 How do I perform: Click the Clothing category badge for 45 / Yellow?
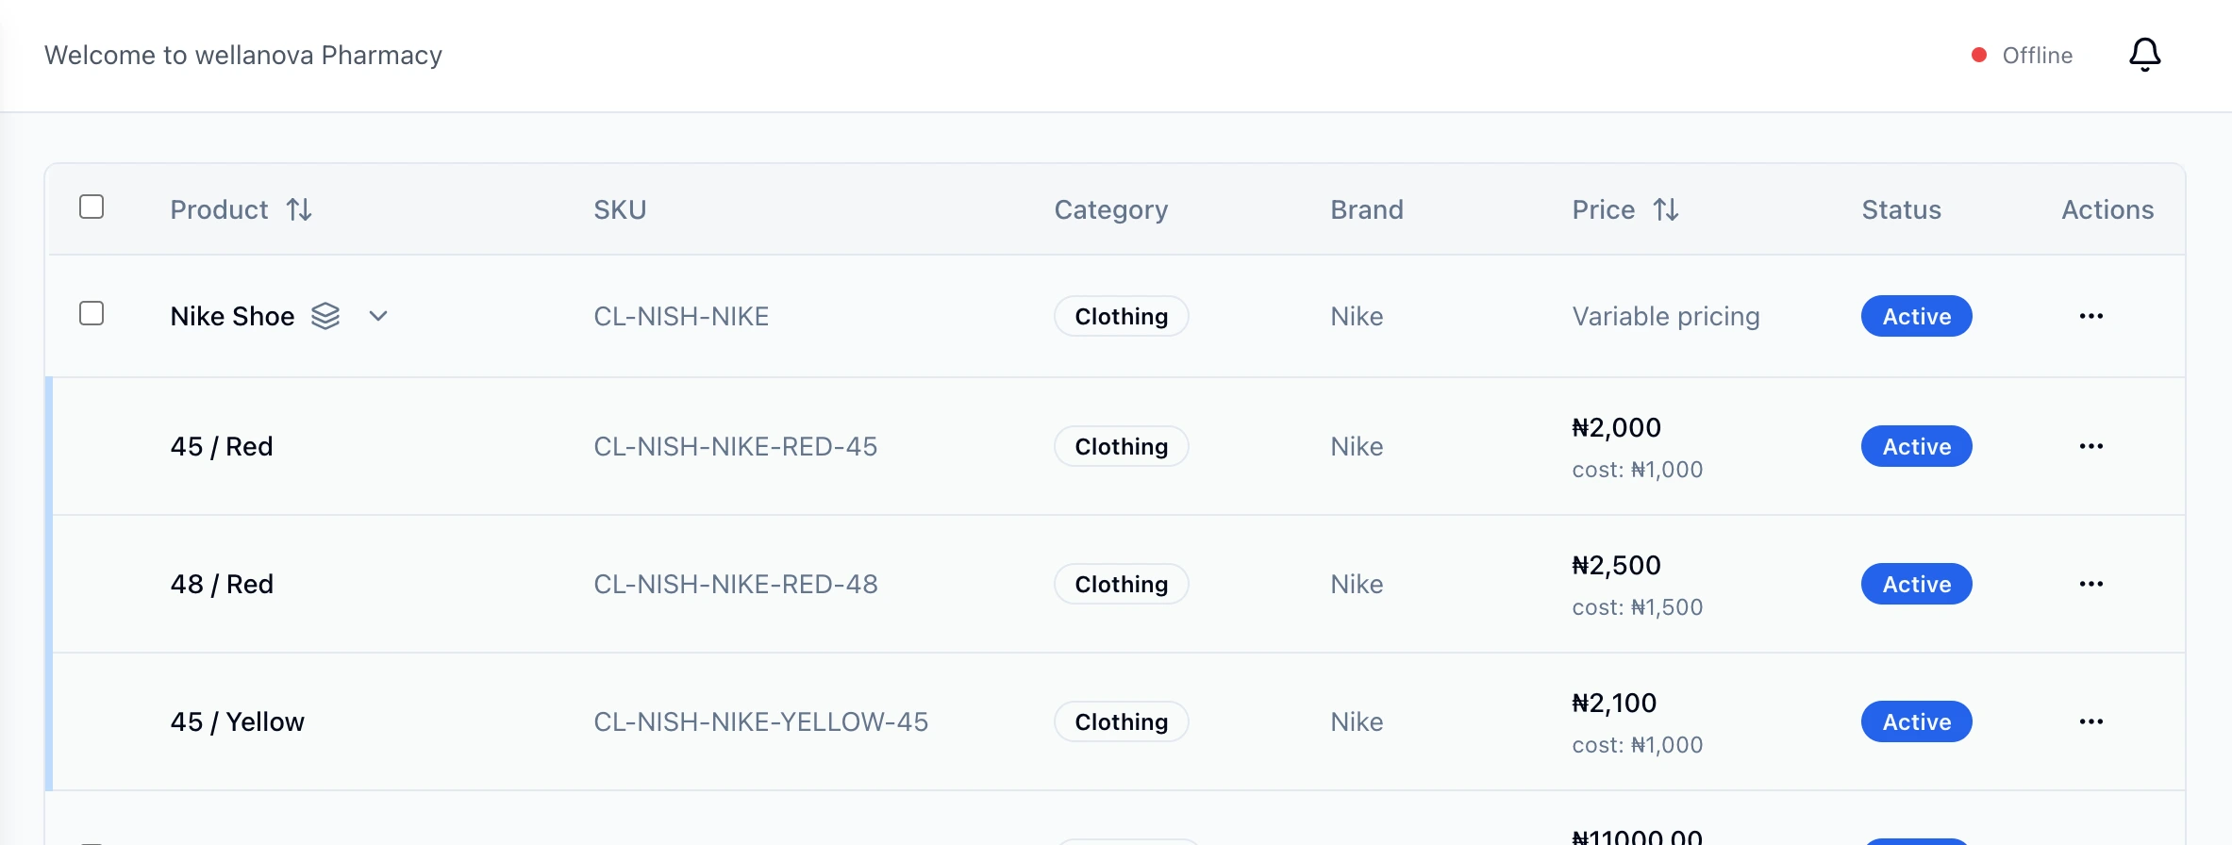tap(1121, 721)
